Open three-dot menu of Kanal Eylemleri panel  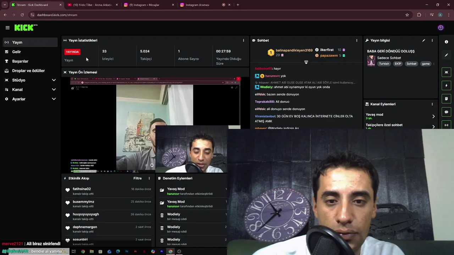coord(432,104)
